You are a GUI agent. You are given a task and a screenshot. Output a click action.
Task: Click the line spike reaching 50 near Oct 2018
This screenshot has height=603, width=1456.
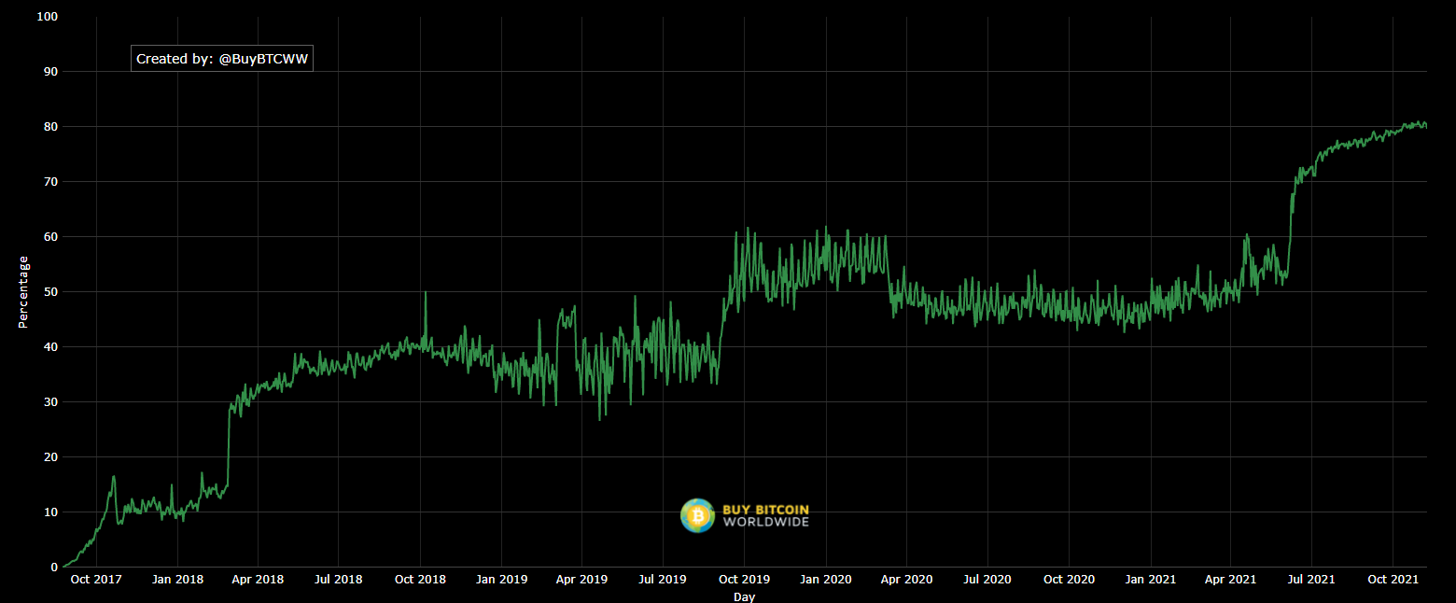pos(426,294)
